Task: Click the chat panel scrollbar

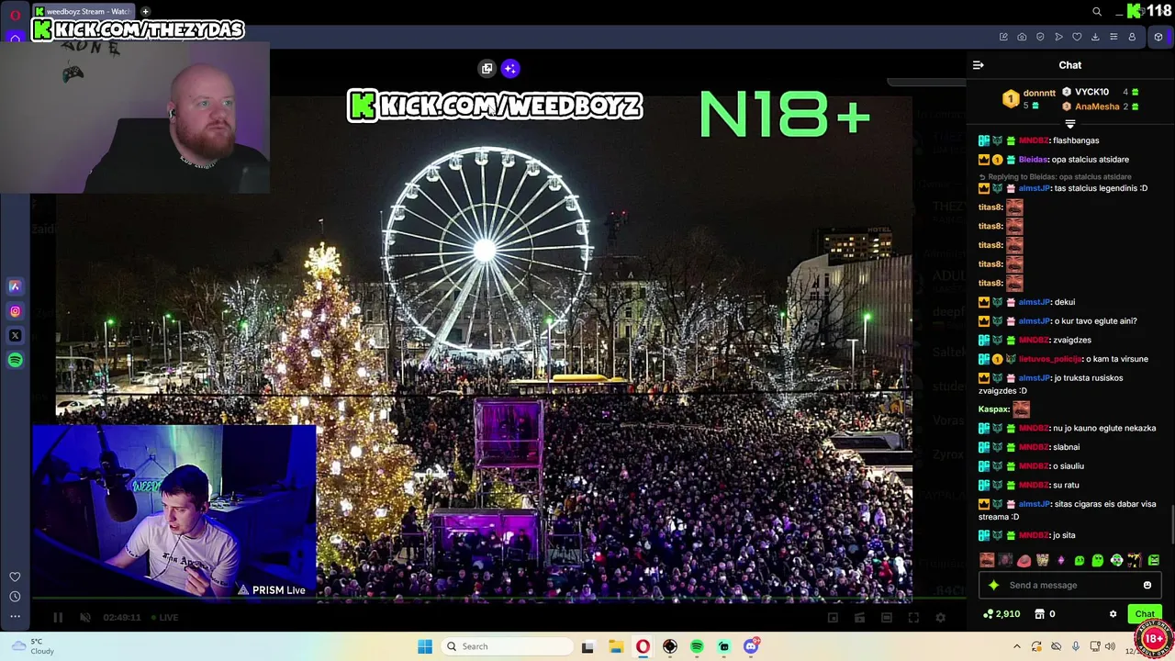Action: (1171, 523)
